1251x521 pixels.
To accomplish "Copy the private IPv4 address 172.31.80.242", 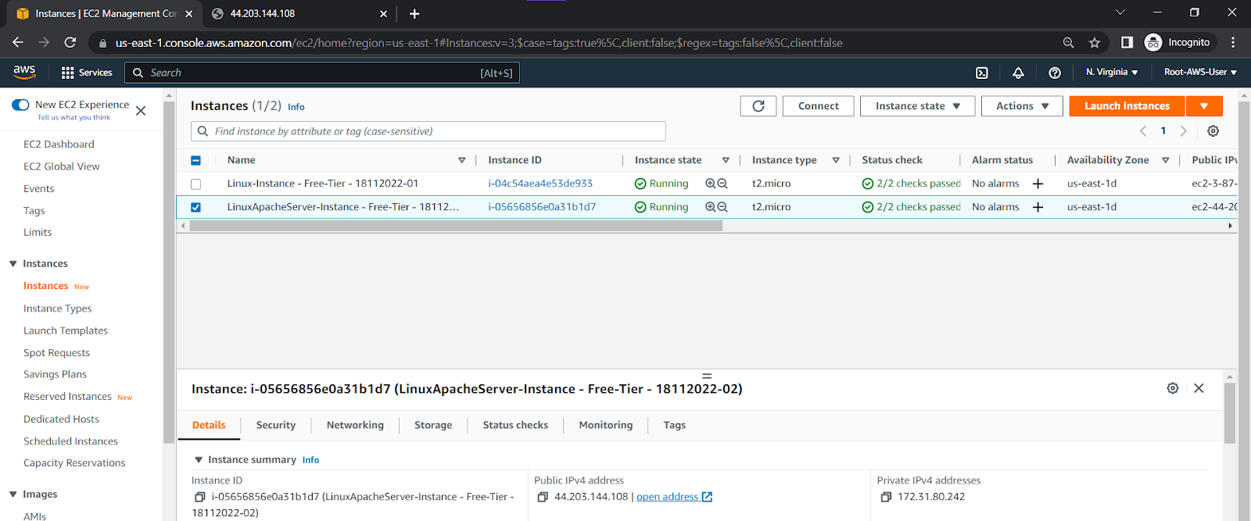I will (886, 497).
